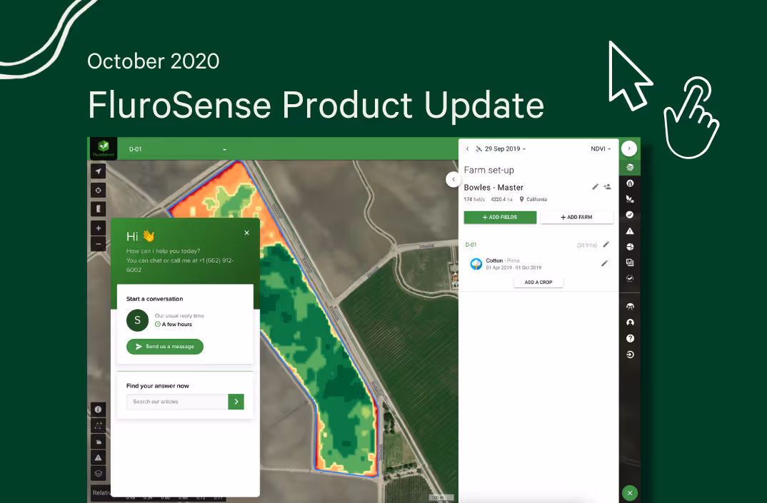Click the Cotton - Pima crop label
This screenshot has width=767, height=503.
(x=502, y=260)
